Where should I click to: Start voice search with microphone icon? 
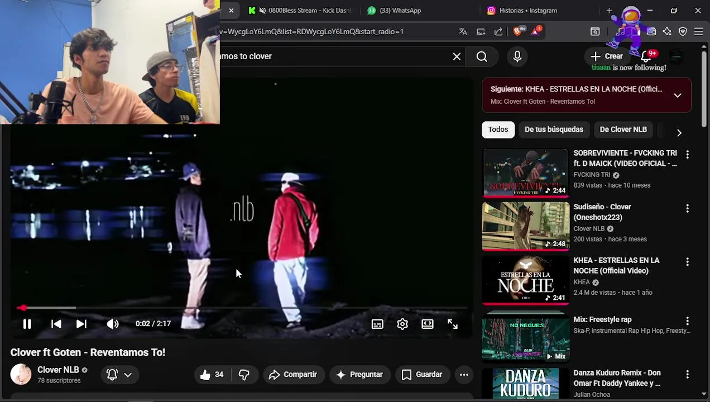click(x=517, y=56)
